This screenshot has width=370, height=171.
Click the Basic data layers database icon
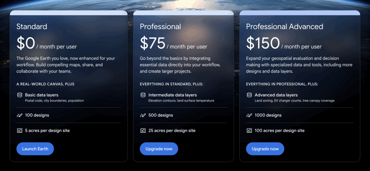[20, 95]
